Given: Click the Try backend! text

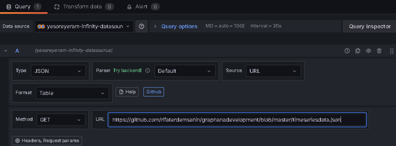Looking at the screenshot, I should pyautogui.click(x=127, y=70).
